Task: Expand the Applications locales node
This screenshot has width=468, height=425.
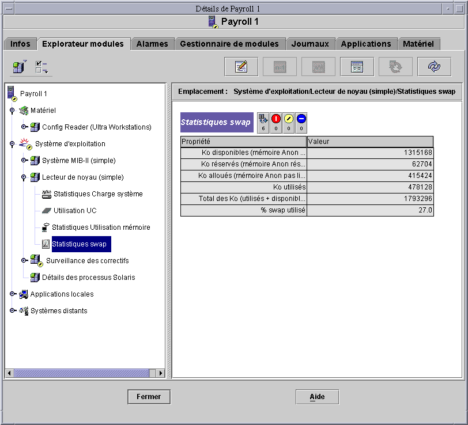Action: (12, 294)
